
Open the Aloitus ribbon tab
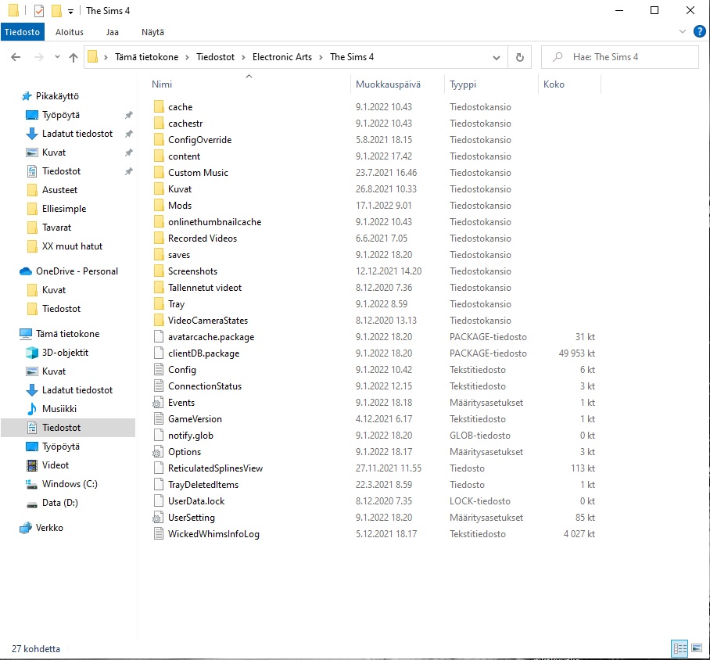(x=70, y=32)
